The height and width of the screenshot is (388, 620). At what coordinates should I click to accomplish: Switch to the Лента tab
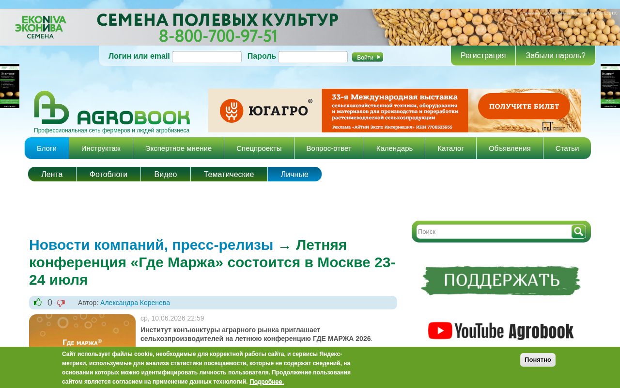click(x=52, y=174)
